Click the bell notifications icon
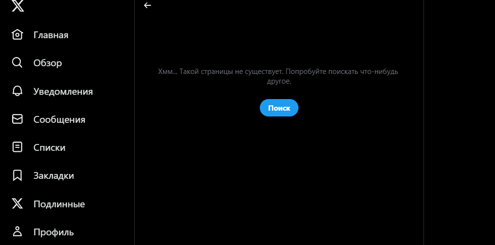This screenshot has width=495, height=245. (x=17, y=91)
